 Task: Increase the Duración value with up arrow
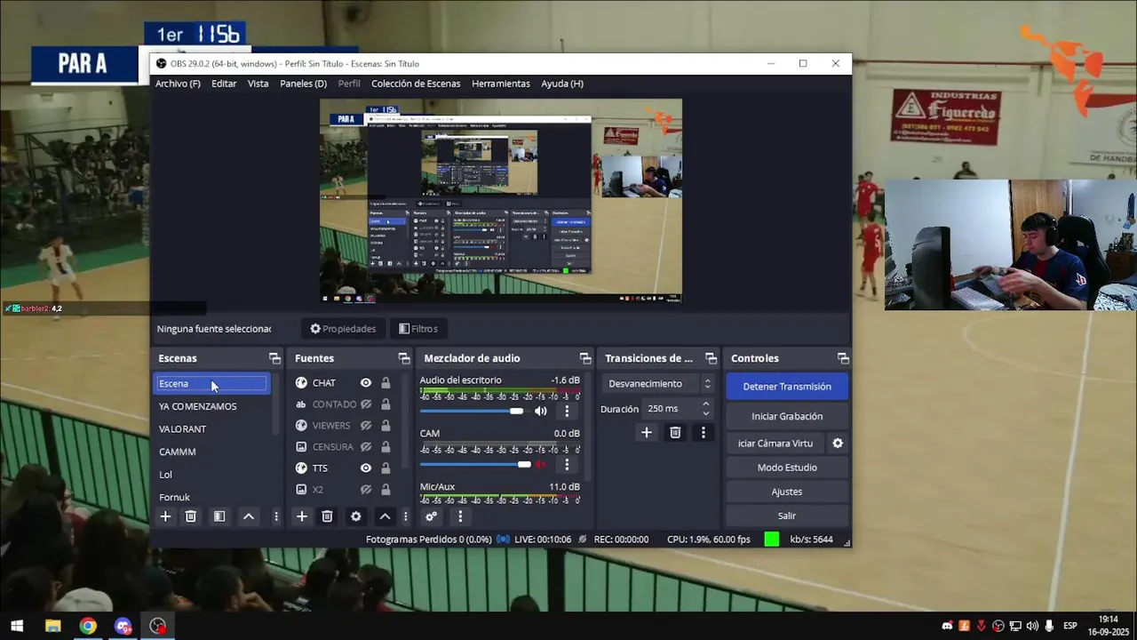pyautogui.click(x=705, y=404)
